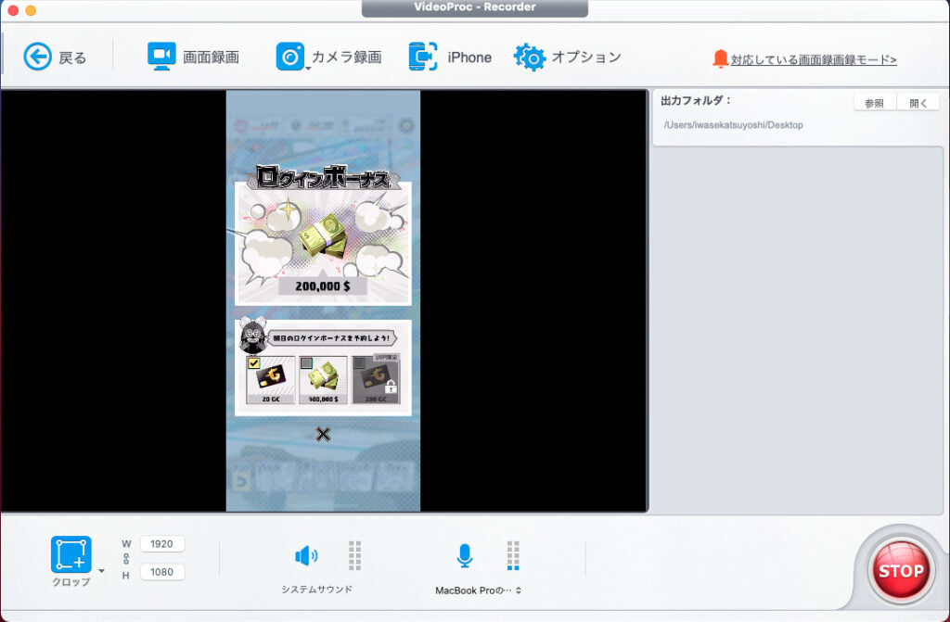Open the MacBook Proの… microphone selector

click(x=478, y=590)
